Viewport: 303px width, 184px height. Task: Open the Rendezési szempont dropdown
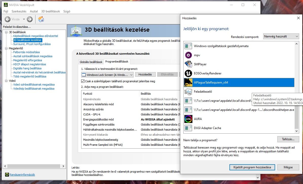click(281, 36)
